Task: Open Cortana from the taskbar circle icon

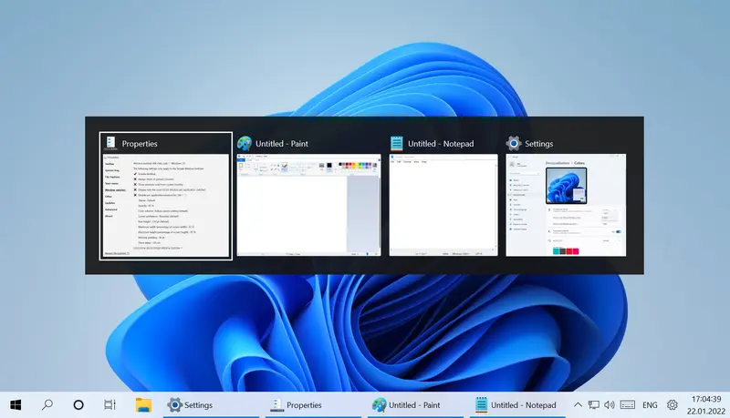Action: 78,404
